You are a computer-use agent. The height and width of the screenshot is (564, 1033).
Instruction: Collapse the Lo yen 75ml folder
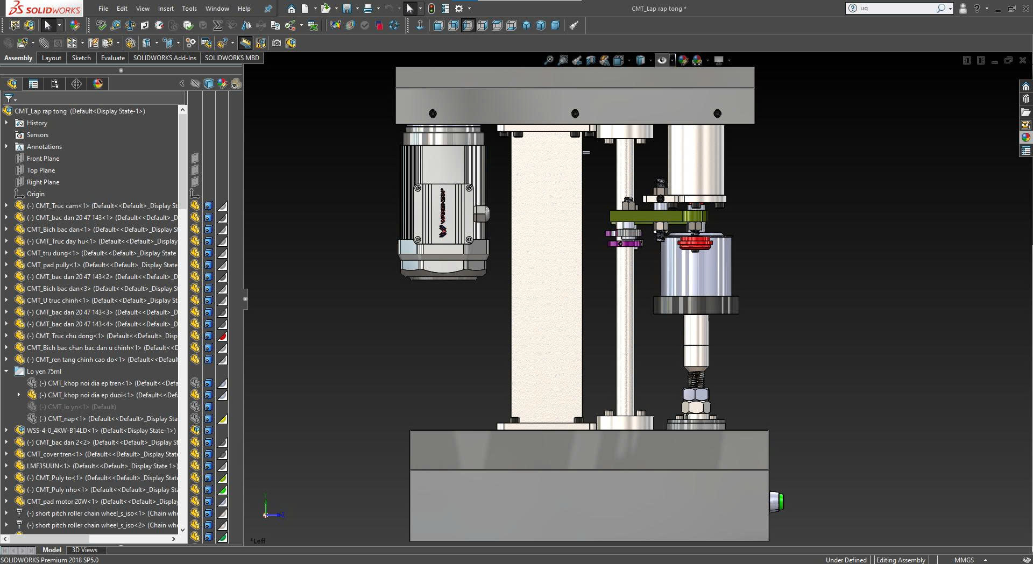coord(6,372)
